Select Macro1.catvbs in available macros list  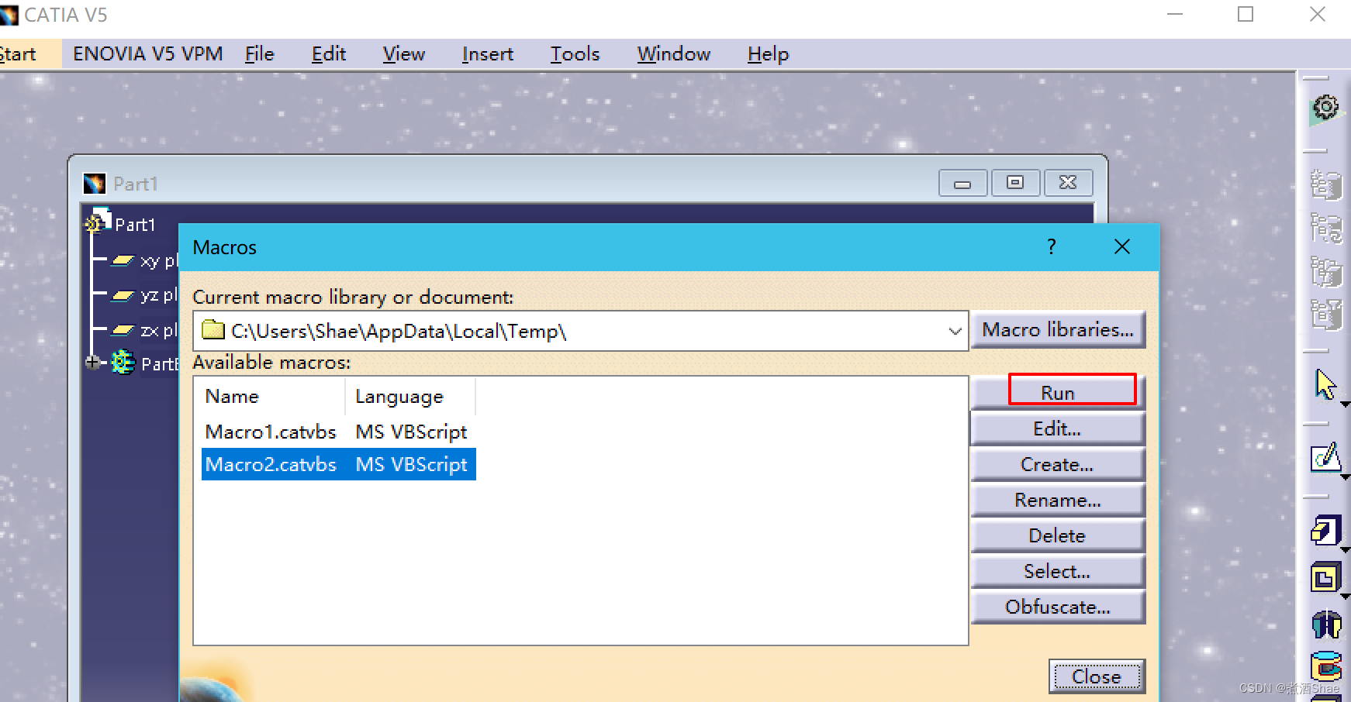[x=271, y=432]
